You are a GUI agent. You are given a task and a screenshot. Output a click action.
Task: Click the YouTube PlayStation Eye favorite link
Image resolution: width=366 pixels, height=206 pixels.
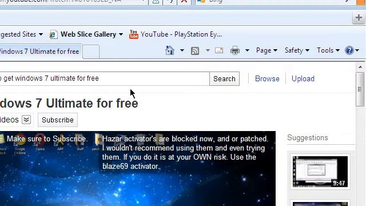(x=181, y=34)
